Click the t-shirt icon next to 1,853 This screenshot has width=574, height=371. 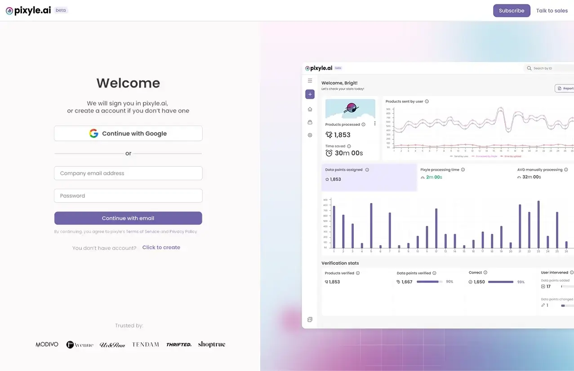pos(329,135)
